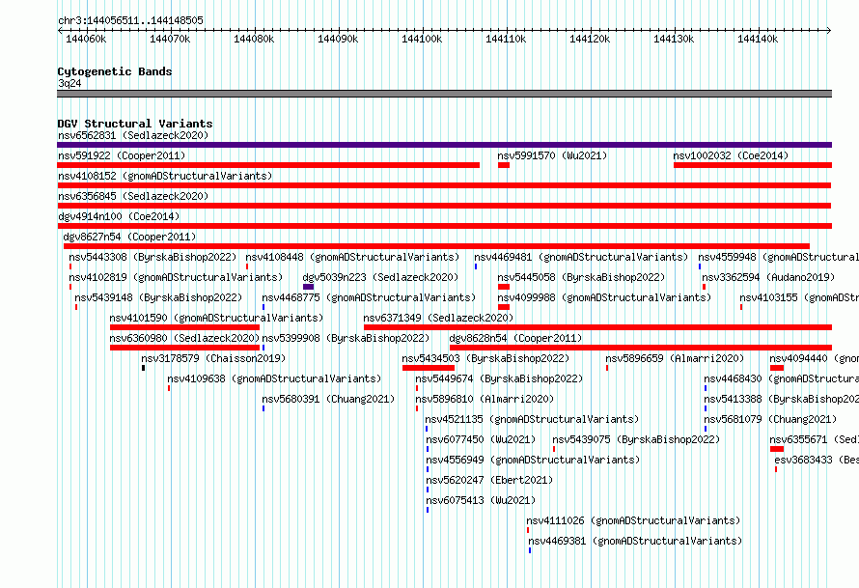The height and width of the screenshot is (588, 859).
Task: Open nsv4108448 gnomAD variant label
Action: [x=352, y=257]
